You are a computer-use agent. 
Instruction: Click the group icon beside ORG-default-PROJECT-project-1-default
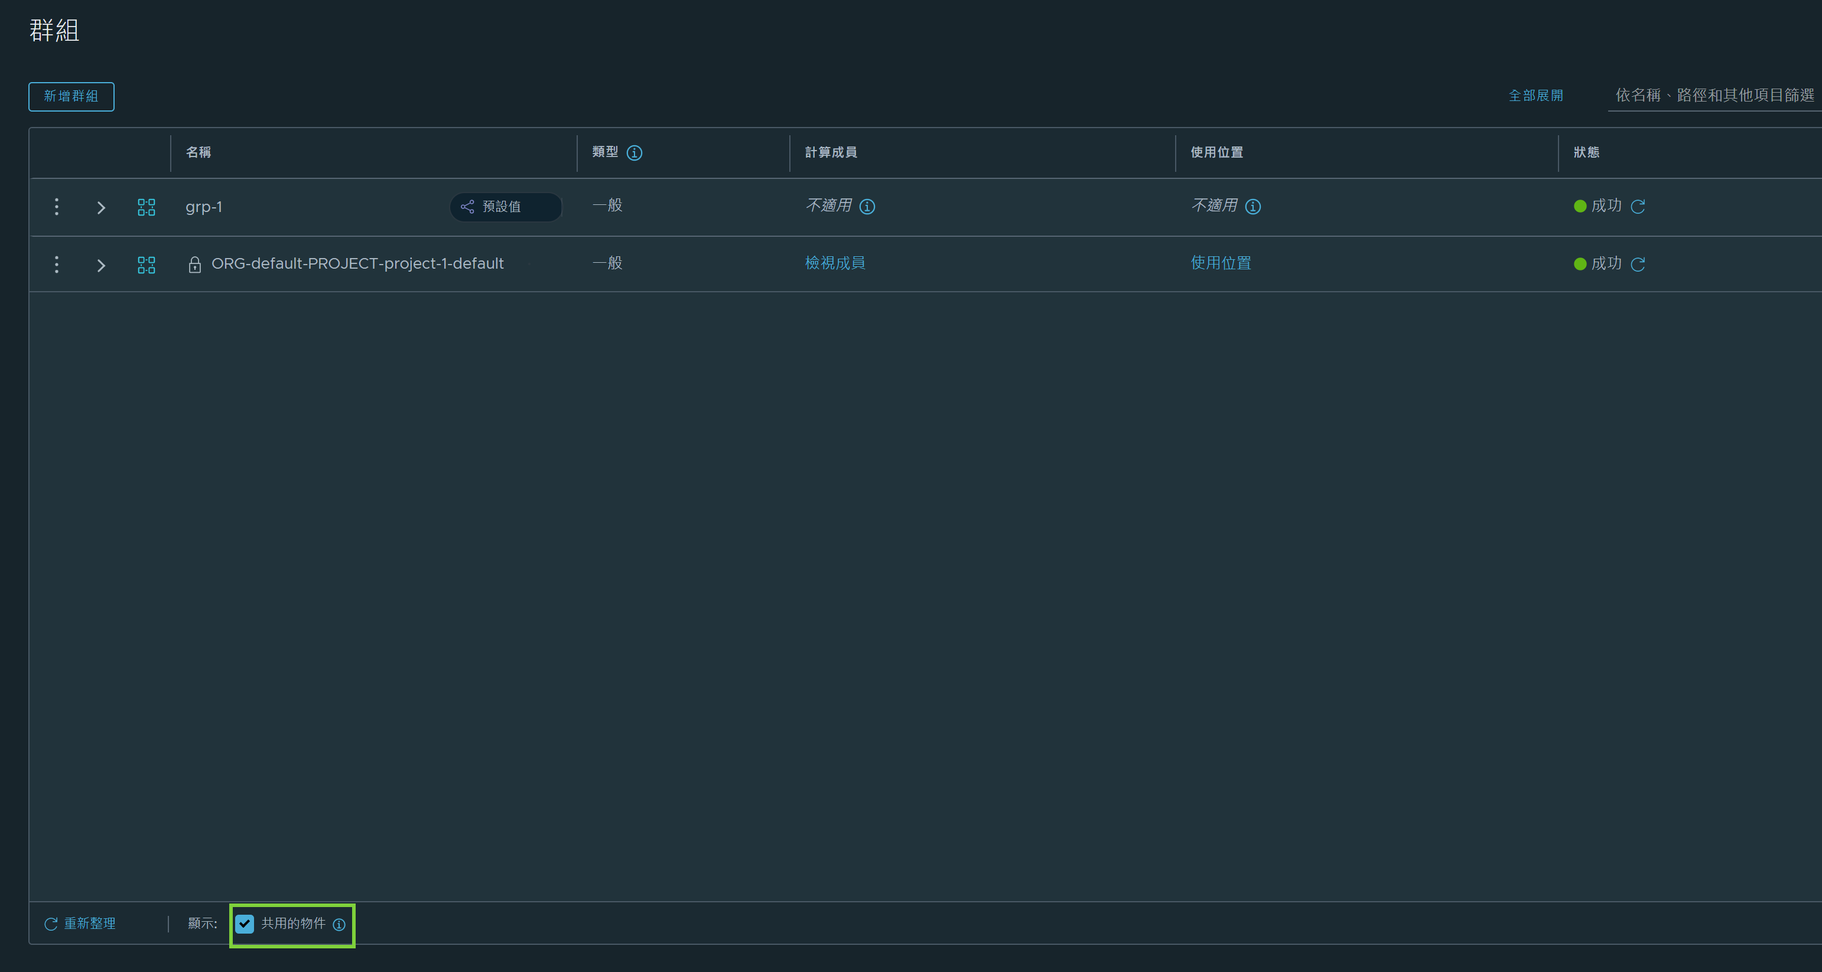coord(147,265)
